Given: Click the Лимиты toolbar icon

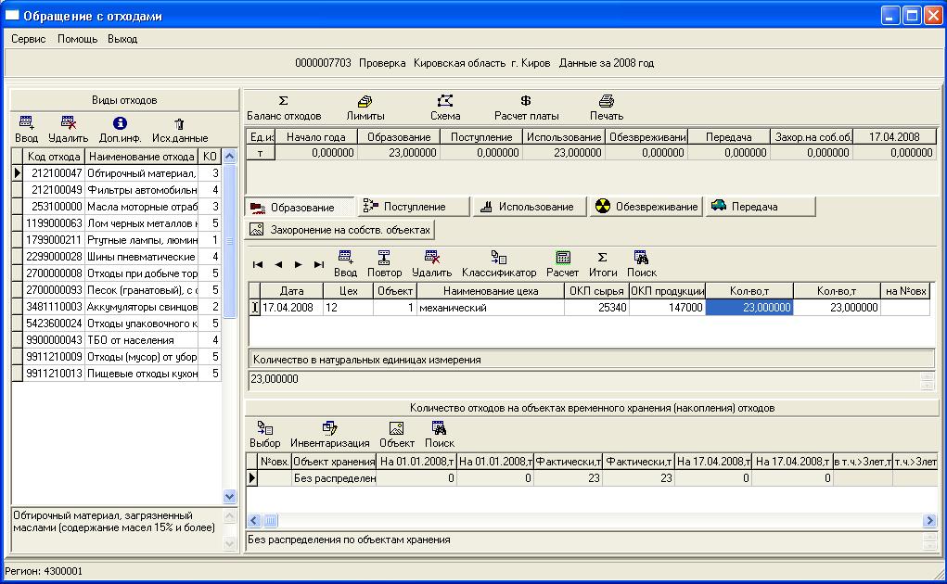Looking at the screenshot, I should click(x=365, y=108).
